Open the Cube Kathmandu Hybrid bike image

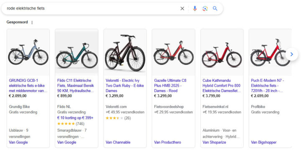[222, 52]
